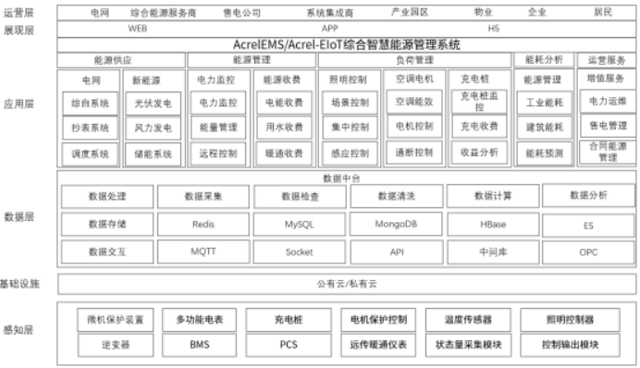The width and height of the screenshot is (640, 368).
Task: Select the 电机控制 box
Action: [x=414, y=127]
